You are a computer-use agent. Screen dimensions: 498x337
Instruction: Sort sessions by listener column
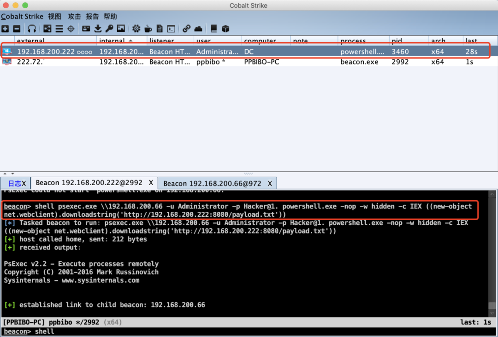point(170,40)
